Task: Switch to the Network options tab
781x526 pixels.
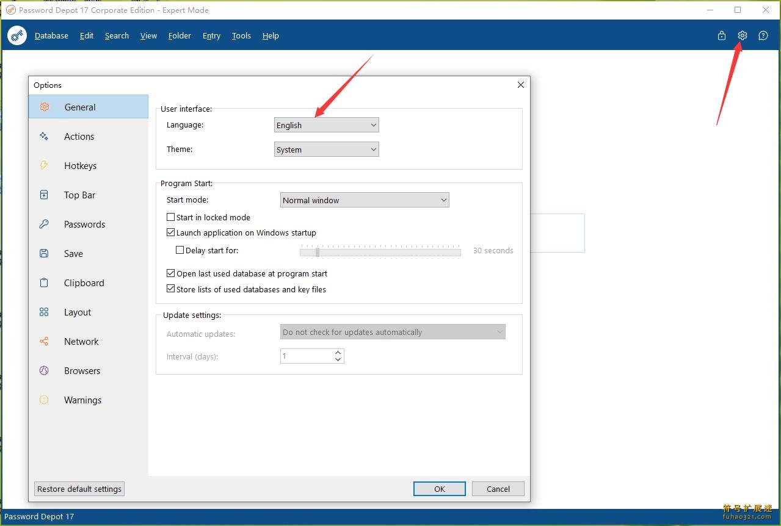Action: (x=89, y=341)
